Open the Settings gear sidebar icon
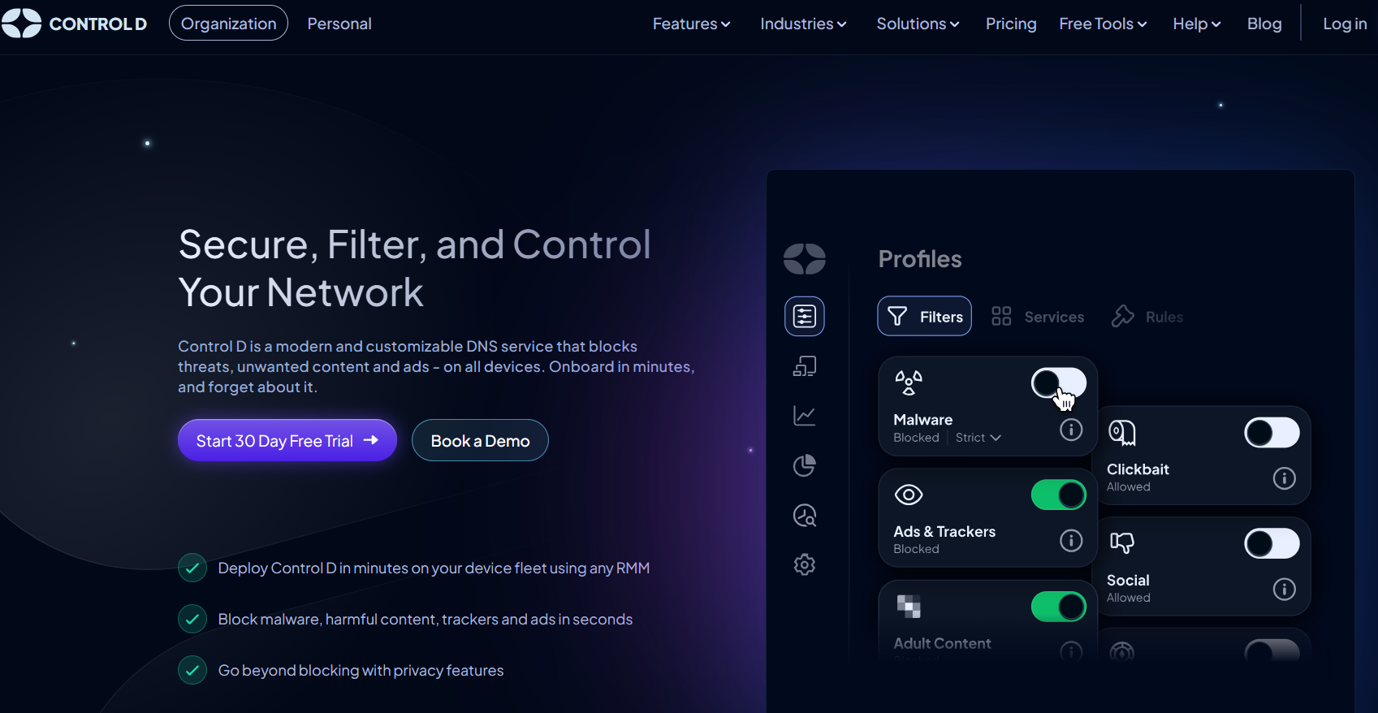Image resolution: width=1378 pixels, height=713 pixels. click(x=805, y=564)
